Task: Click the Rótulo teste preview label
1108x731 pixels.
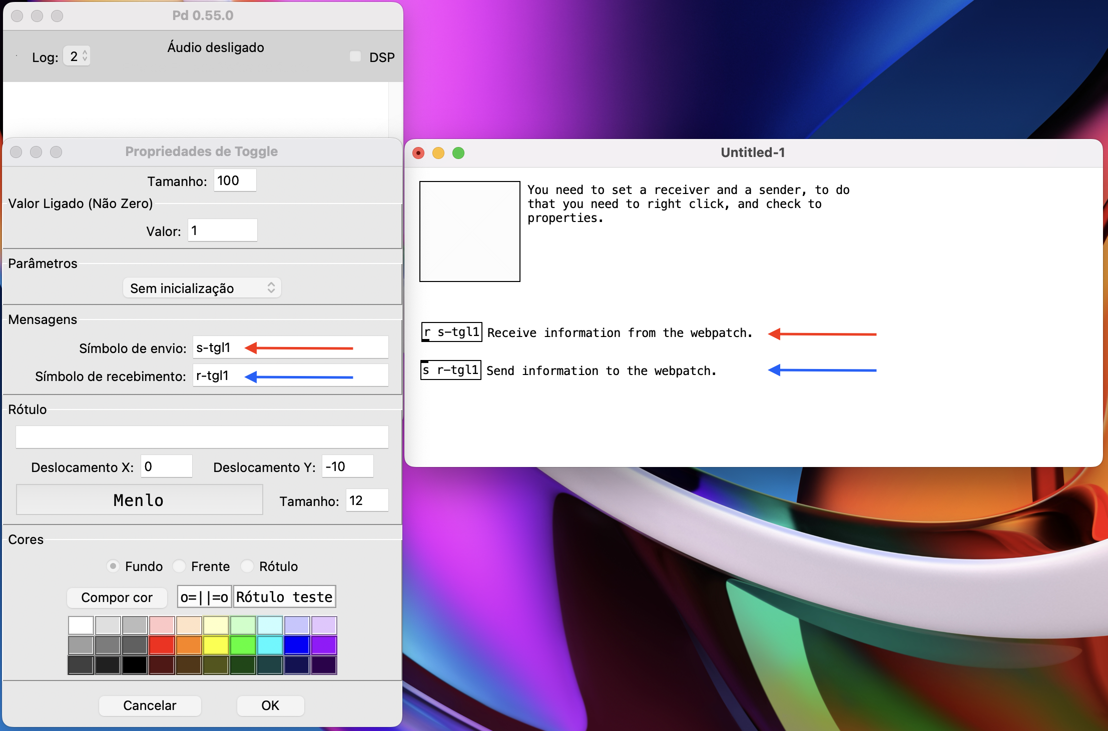Action: (x=284, y=597)
